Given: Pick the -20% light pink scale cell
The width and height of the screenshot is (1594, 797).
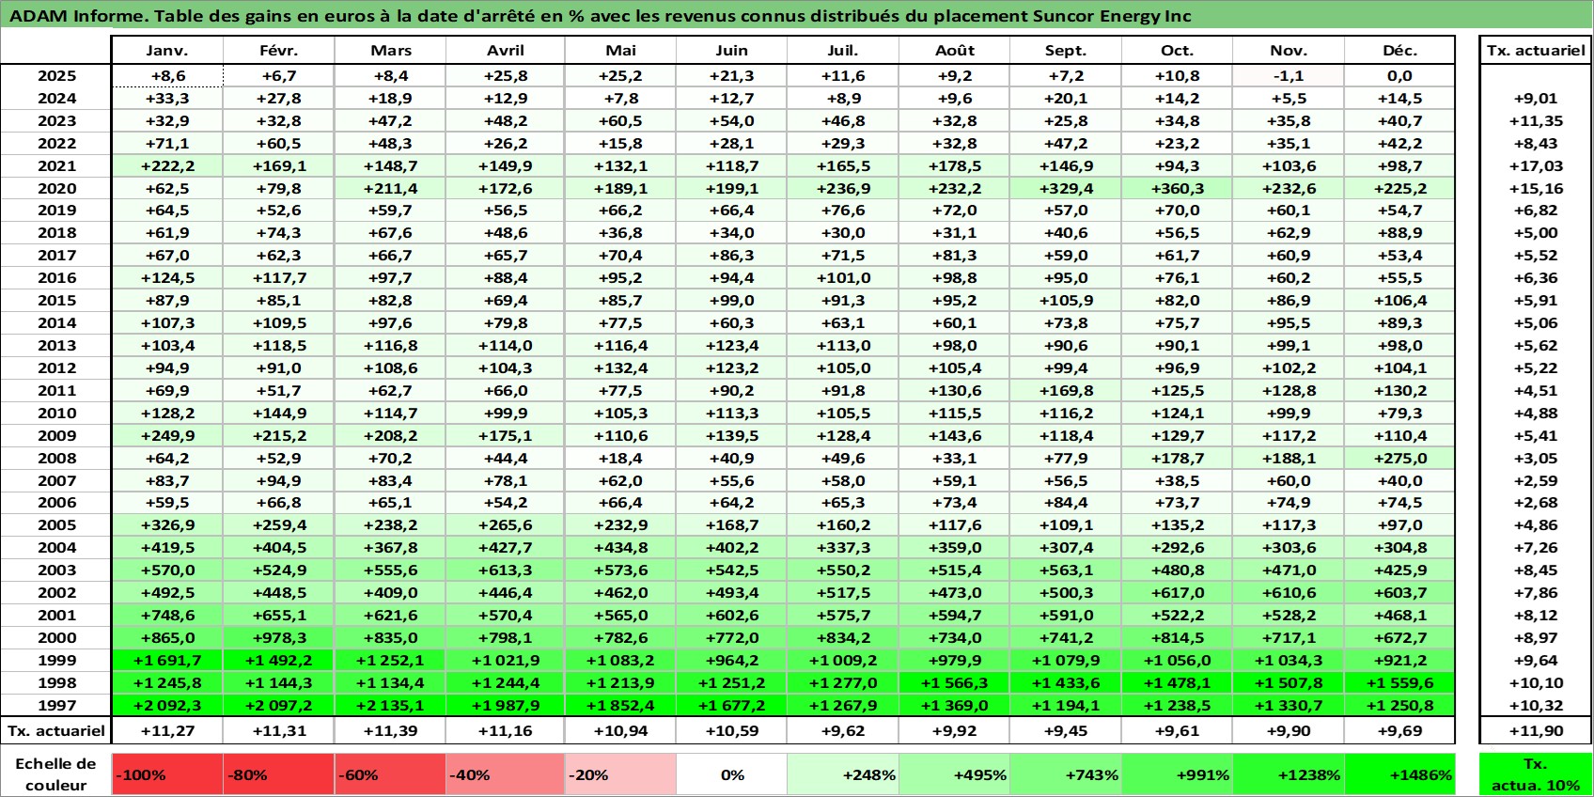Looking at the screenshot, I should click(x=620, y=774).
